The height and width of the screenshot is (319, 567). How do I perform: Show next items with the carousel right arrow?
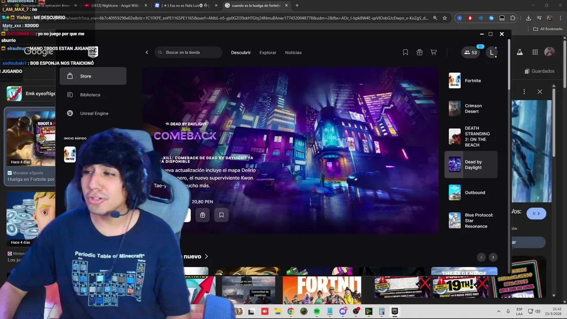click(493, 257)
